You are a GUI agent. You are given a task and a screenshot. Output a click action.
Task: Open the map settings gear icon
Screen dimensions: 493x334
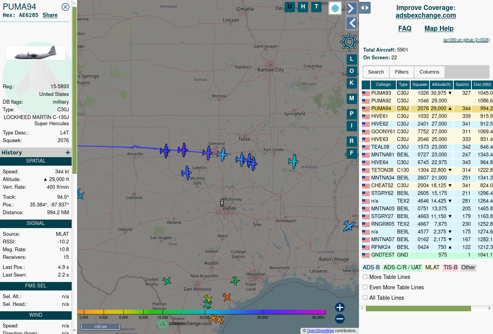pos(349,42)
